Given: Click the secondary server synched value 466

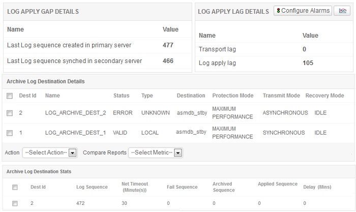Looking at the screenshot, I should coord(168,61).
